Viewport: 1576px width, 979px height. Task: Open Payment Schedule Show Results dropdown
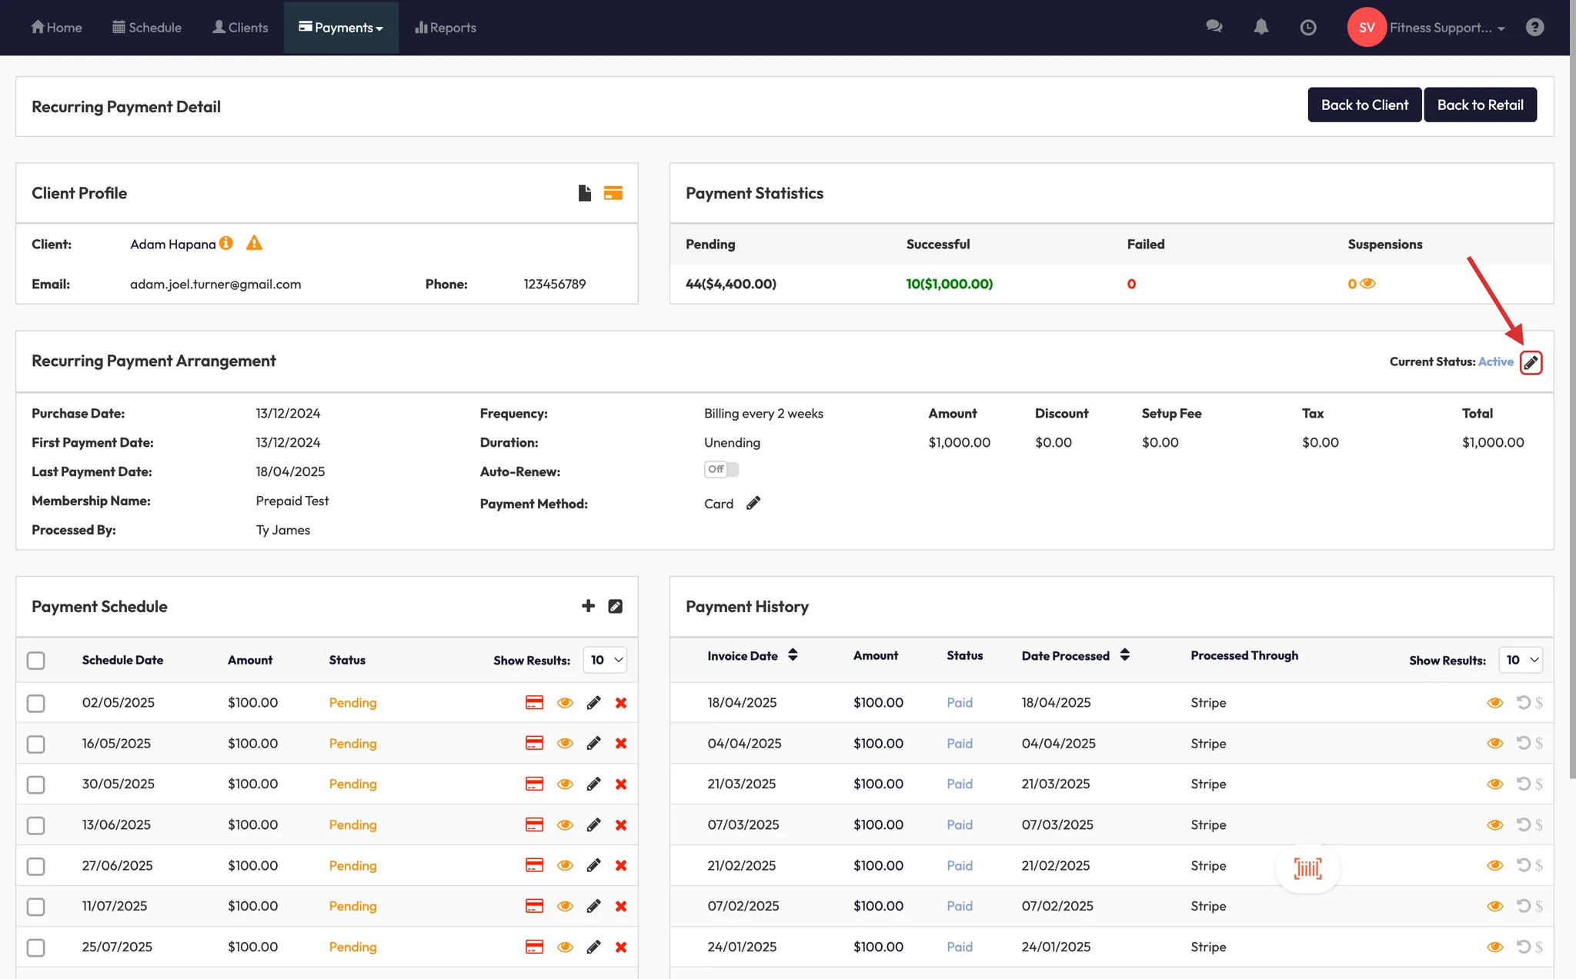606,660
